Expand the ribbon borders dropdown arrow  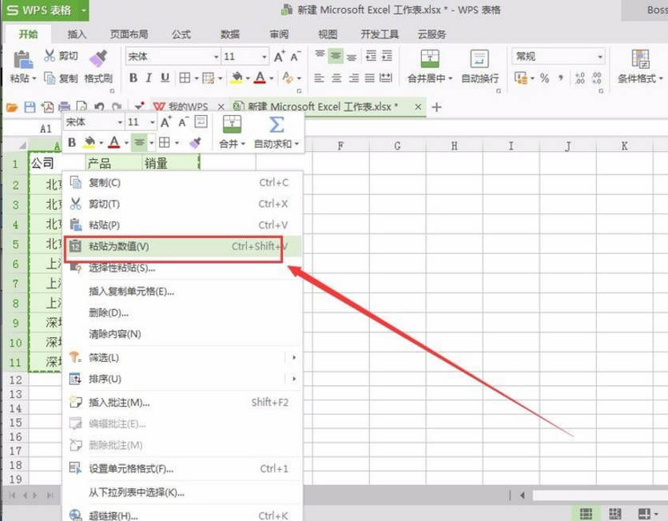[x=197, y=78]
